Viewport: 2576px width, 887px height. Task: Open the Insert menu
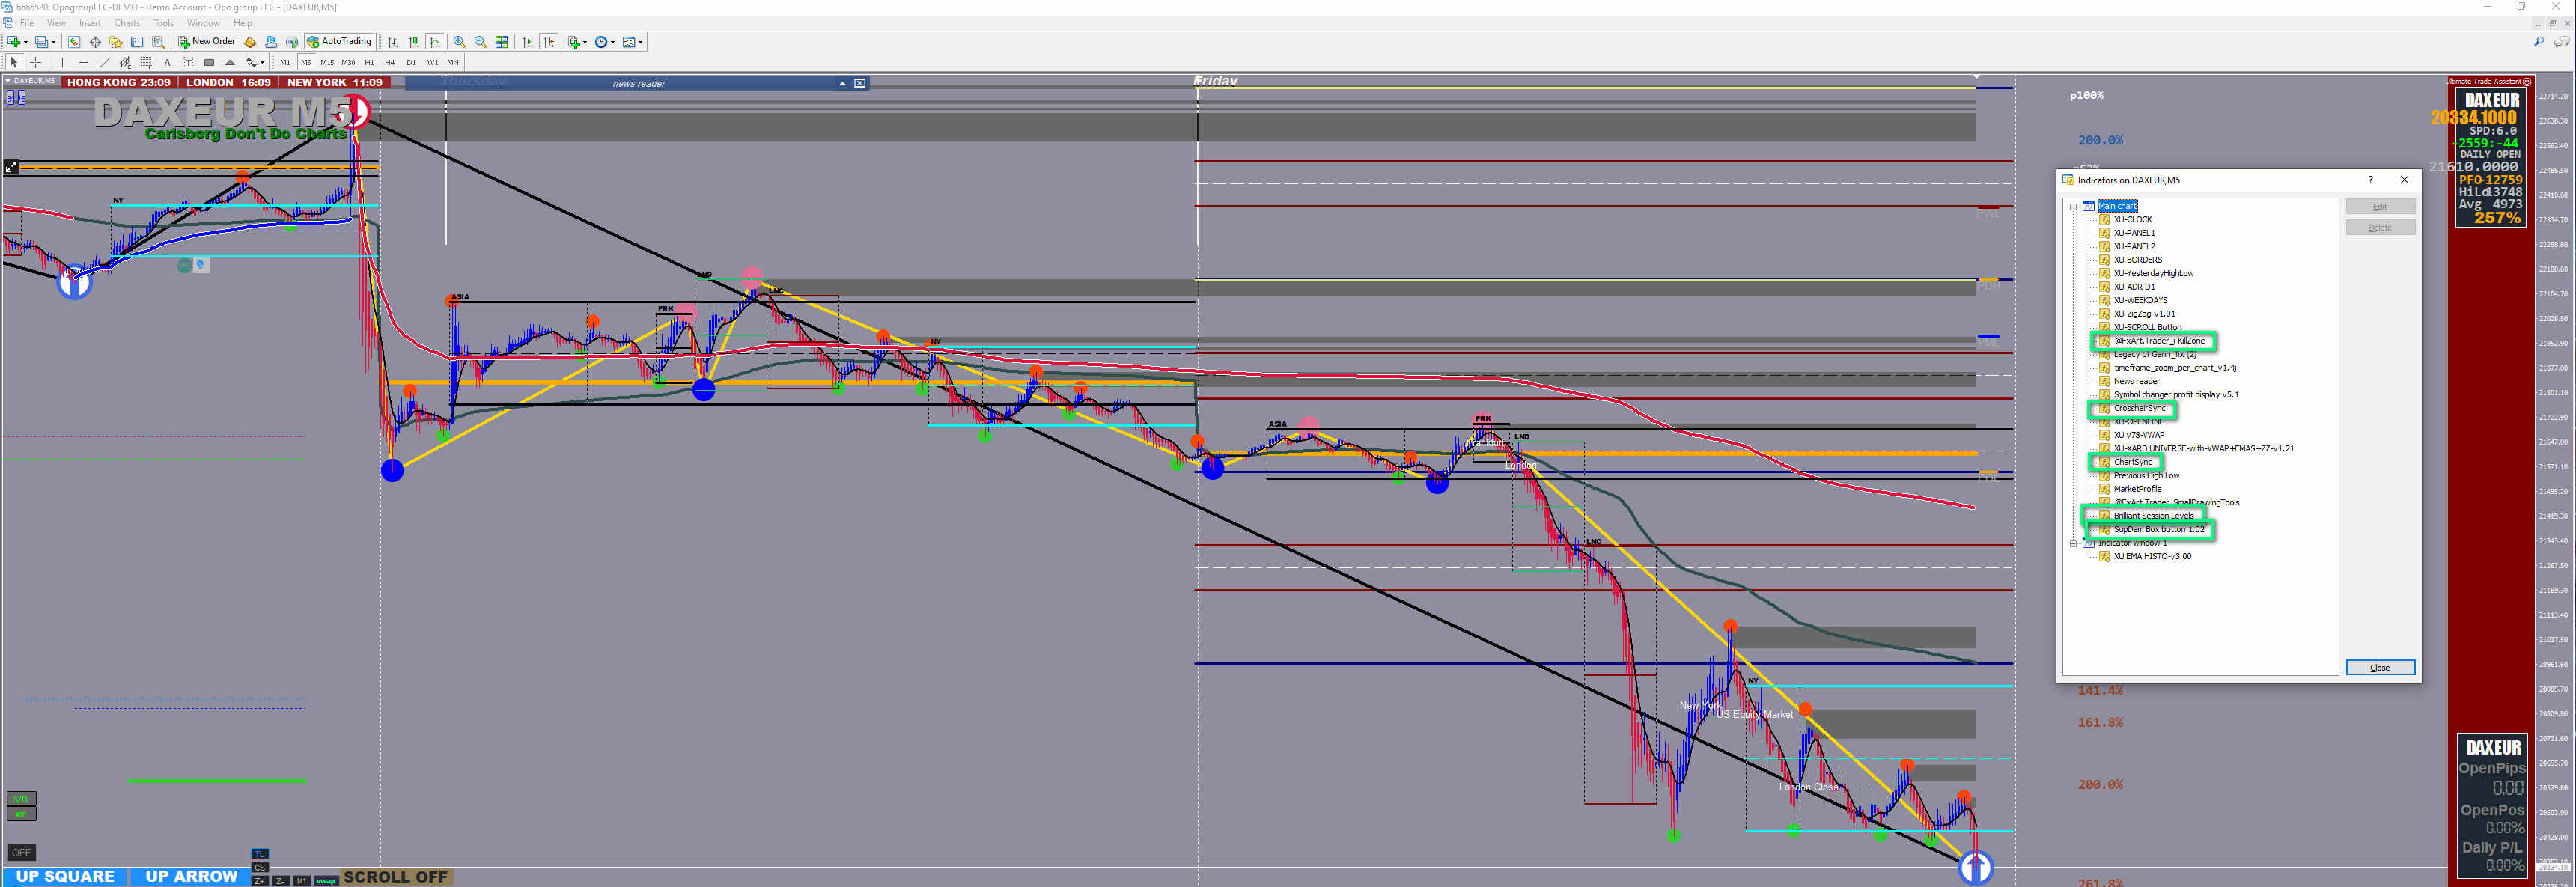click(x=90, y=23)
